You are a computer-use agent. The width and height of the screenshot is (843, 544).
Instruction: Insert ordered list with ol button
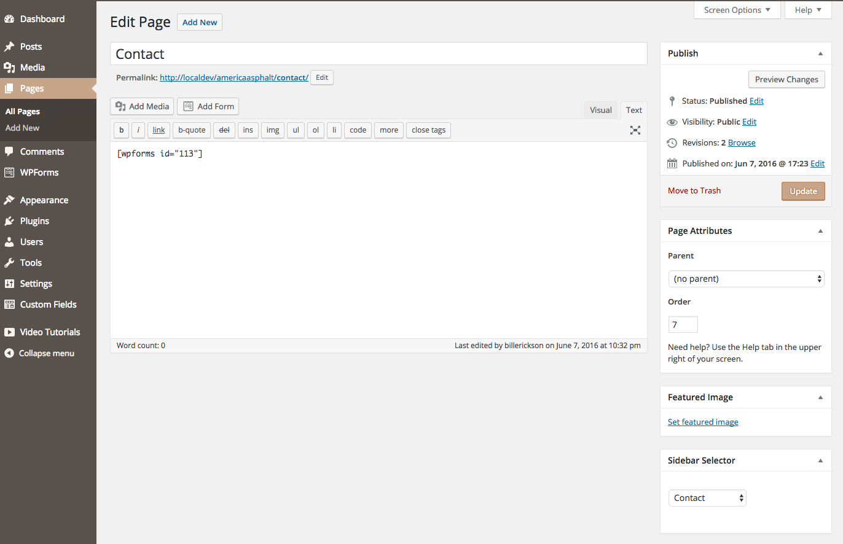[x=316, y=130]
